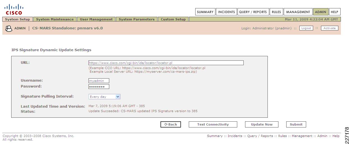Image resolution: width=349 pixels, height=144 pixels.
Task: Open the QUERY / REPORTS tab
Action: (253, 12)
